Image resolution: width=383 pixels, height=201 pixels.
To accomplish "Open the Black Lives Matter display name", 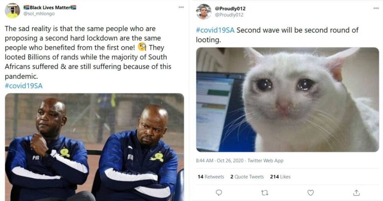I will click(50, 8).
